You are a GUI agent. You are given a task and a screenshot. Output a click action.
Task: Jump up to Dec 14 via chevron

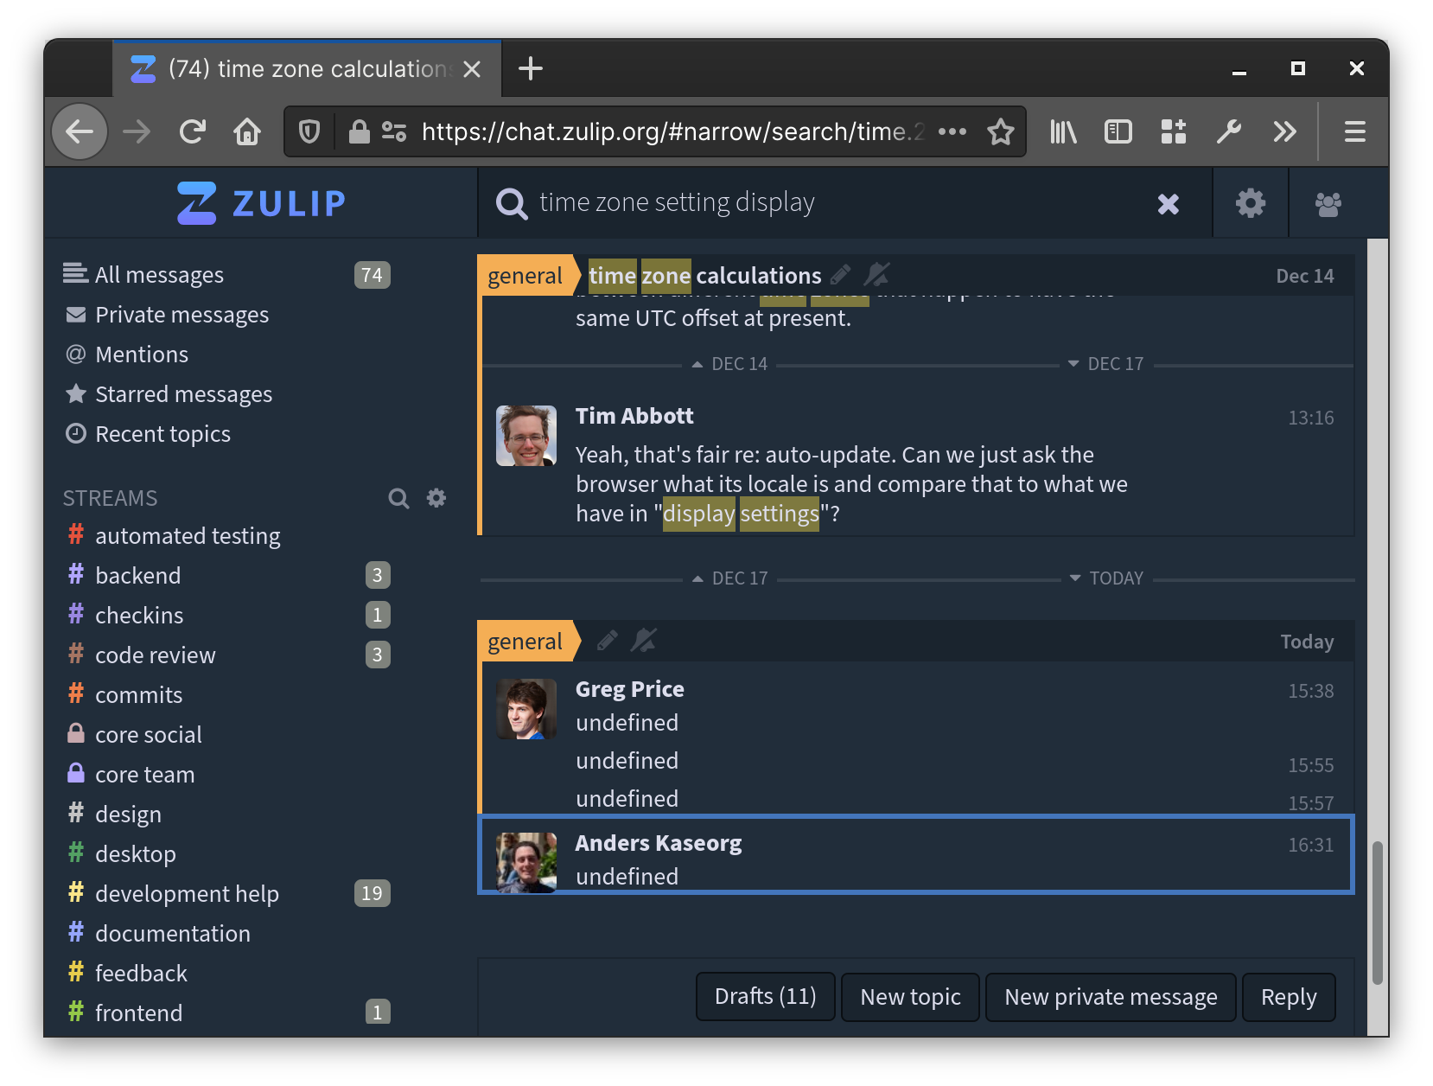(697, 364)
